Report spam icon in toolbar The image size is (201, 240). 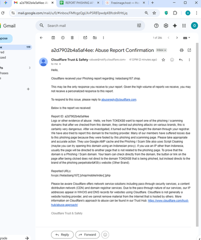tap(63, 38)
